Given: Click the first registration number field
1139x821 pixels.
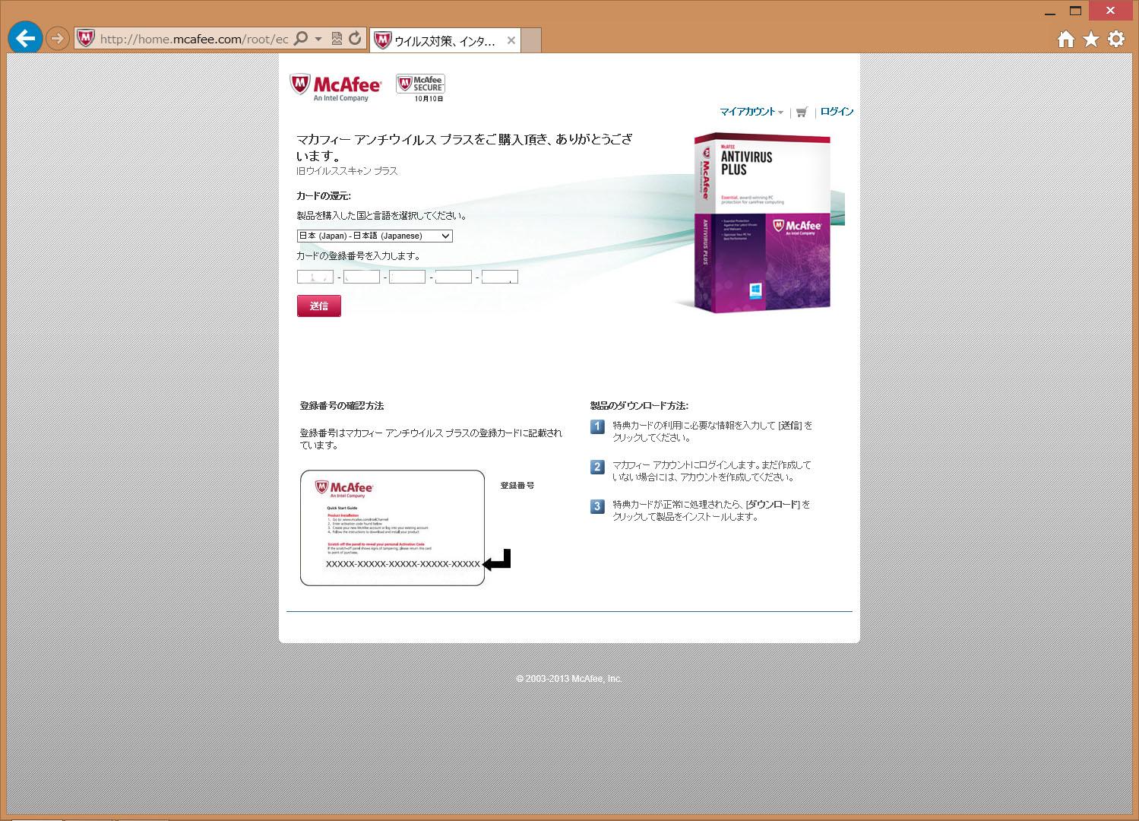Looking at the screenshot, I should (315, 277).
